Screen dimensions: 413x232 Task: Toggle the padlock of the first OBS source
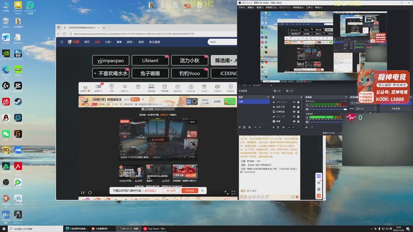point(298,102)
